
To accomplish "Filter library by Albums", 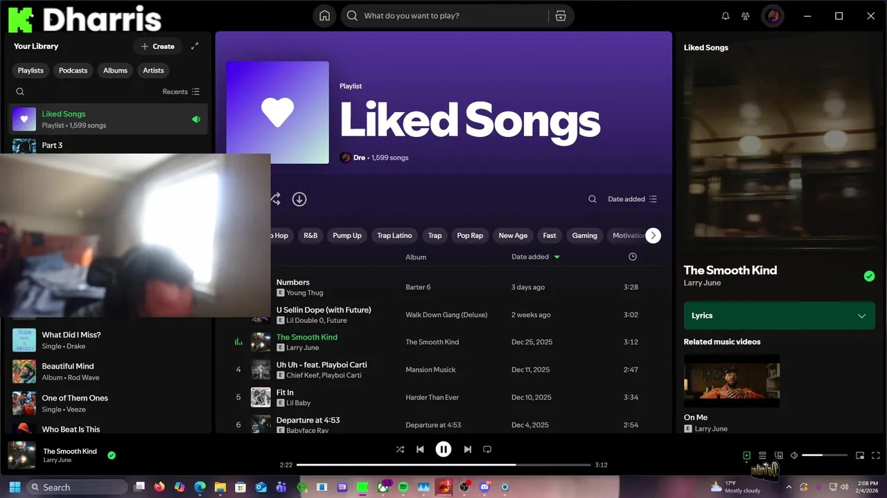I will [x=115, y=71].
